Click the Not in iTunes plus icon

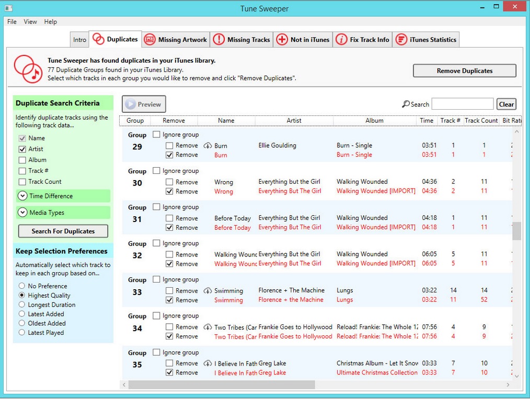click(282, 40)
